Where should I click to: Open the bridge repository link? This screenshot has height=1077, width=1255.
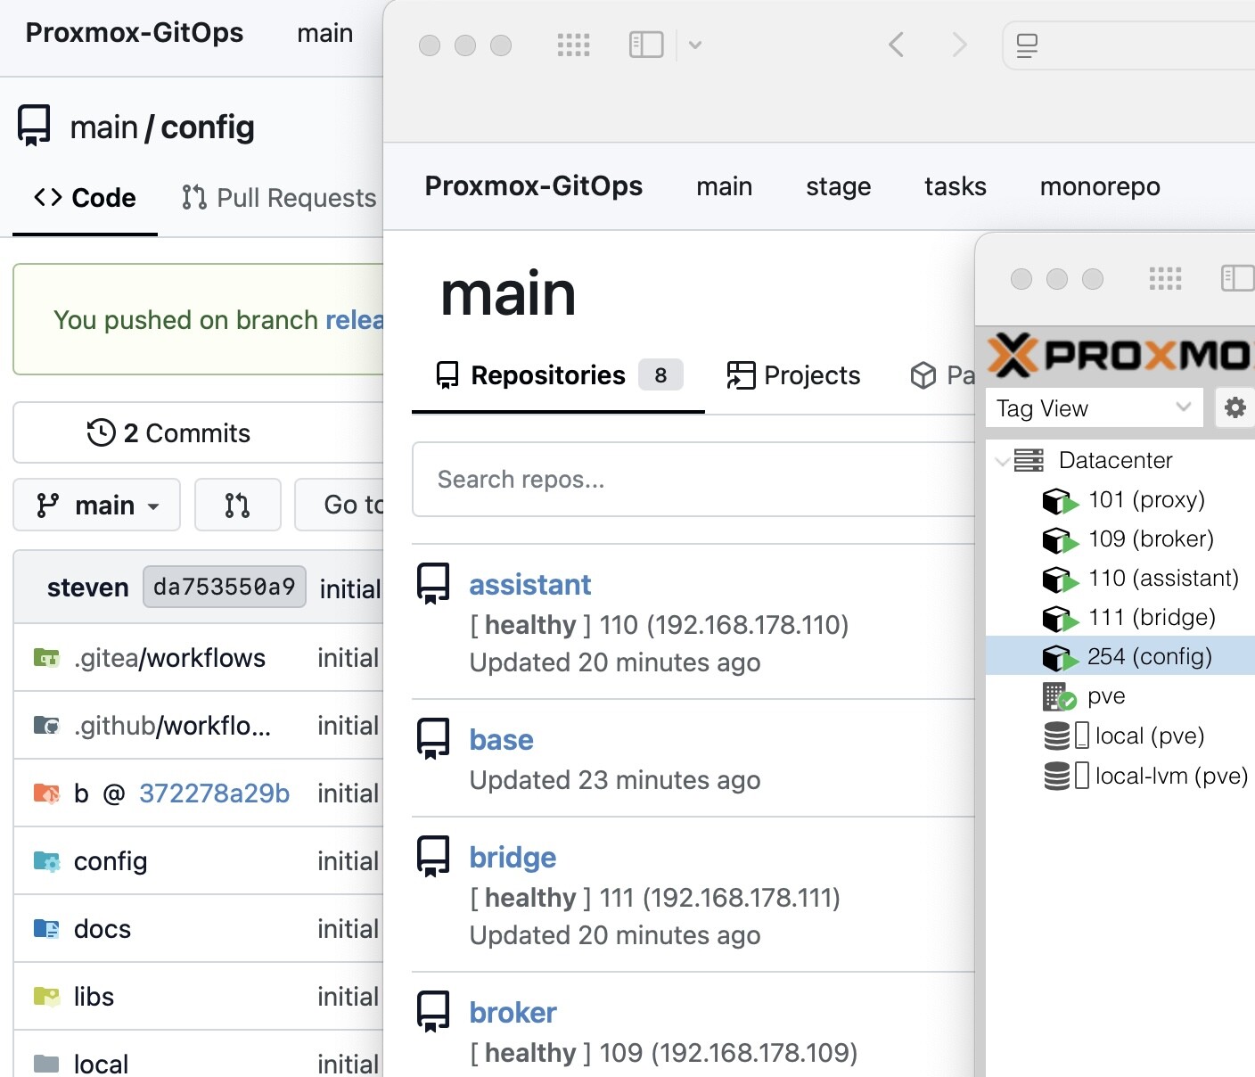513,858
